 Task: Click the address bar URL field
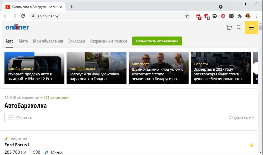[105, 16]
